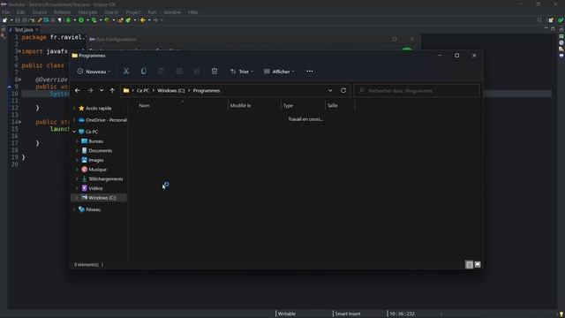Open Eclipse File menu
This screenshot has height=318, width=565.
6,12
